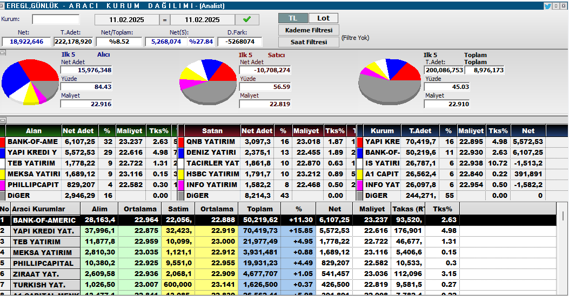
Task: Click the D.Fark value -5268074 field
Action: [240, 42]
